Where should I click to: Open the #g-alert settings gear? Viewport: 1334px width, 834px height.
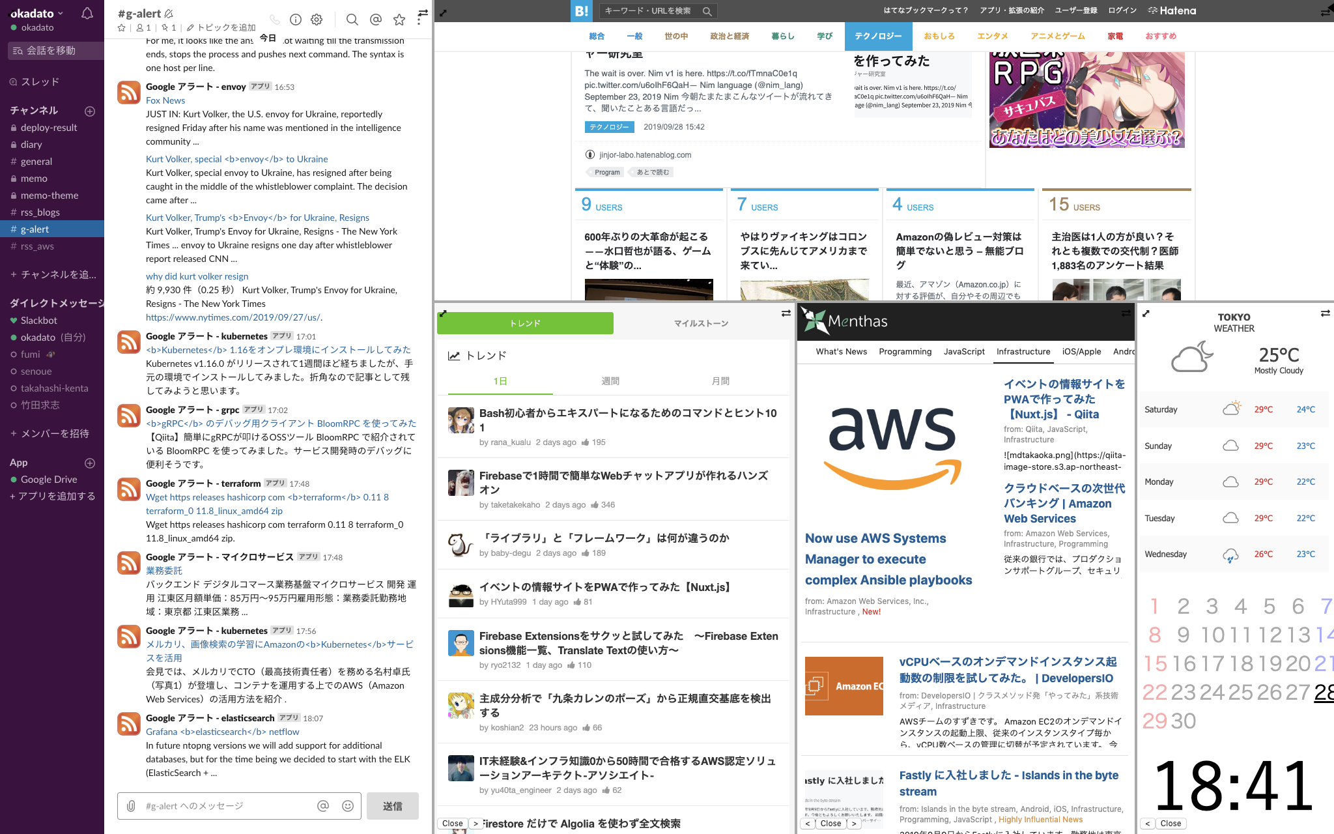pos(317,20)
